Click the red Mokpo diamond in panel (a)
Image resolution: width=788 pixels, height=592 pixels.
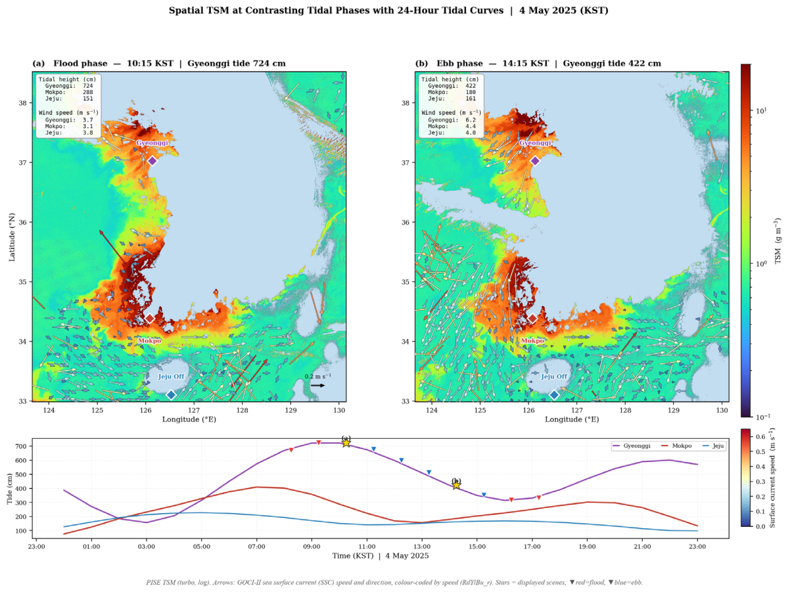point(150,319)
